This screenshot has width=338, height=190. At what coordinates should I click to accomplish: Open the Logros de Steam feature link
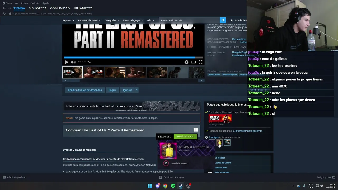[223, 163]
